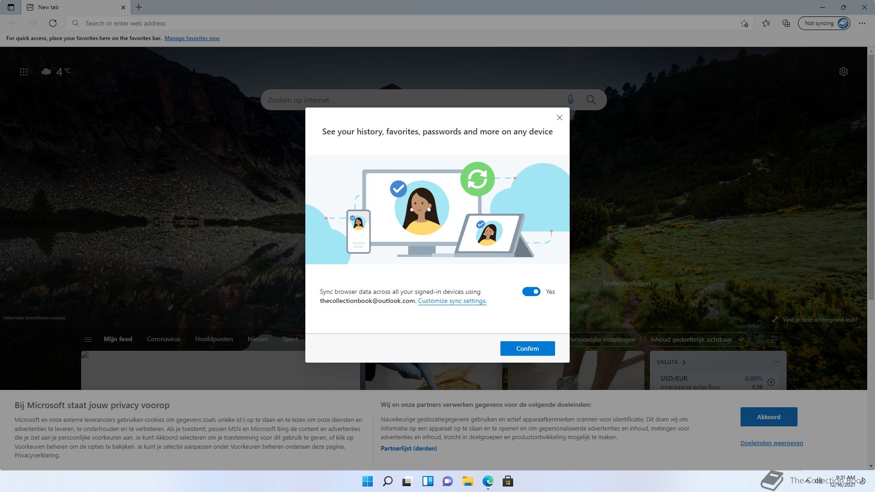Open page settings gear icon
The image size is (875, 492).
(844, 72)
